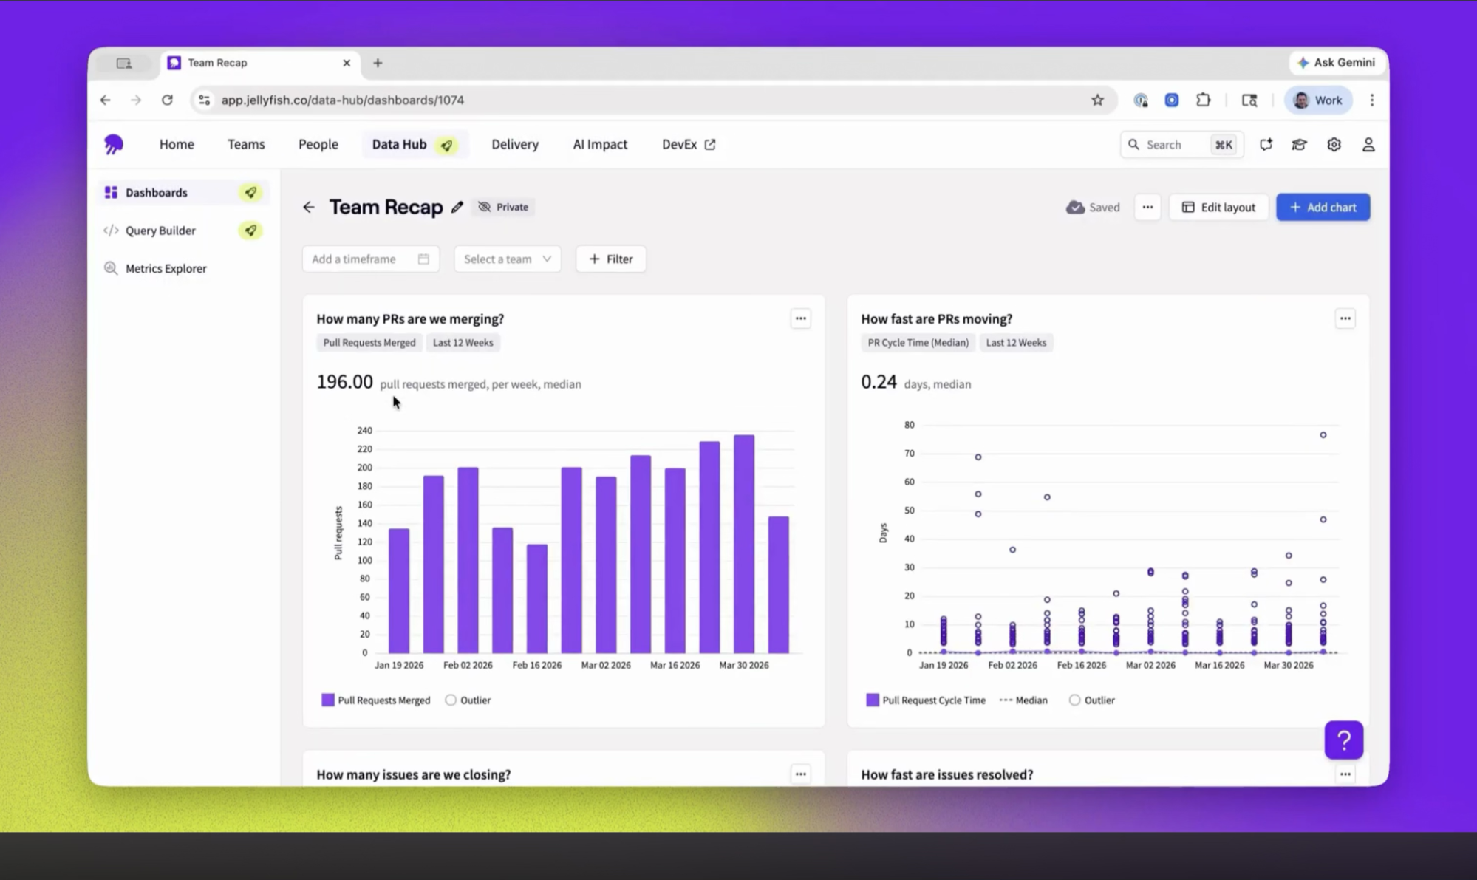Open menu for How fast PRs moving chart
Screen dimensions: 1477x880
click(1345, 318)
